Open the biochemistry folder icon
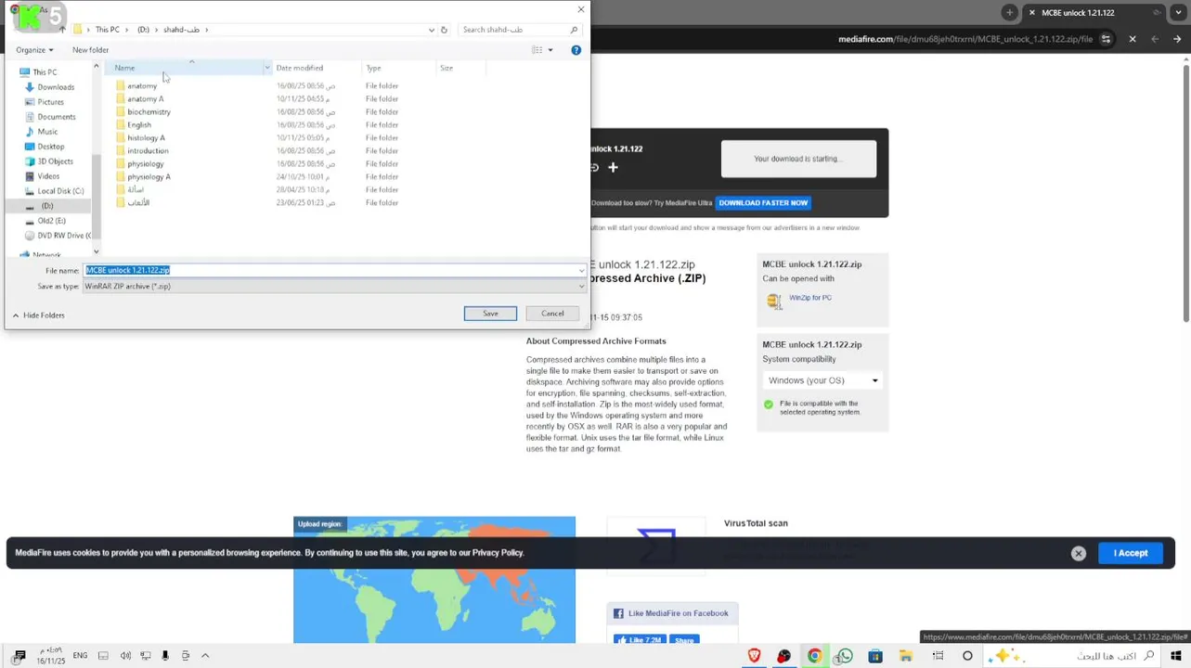 [121, 111]
